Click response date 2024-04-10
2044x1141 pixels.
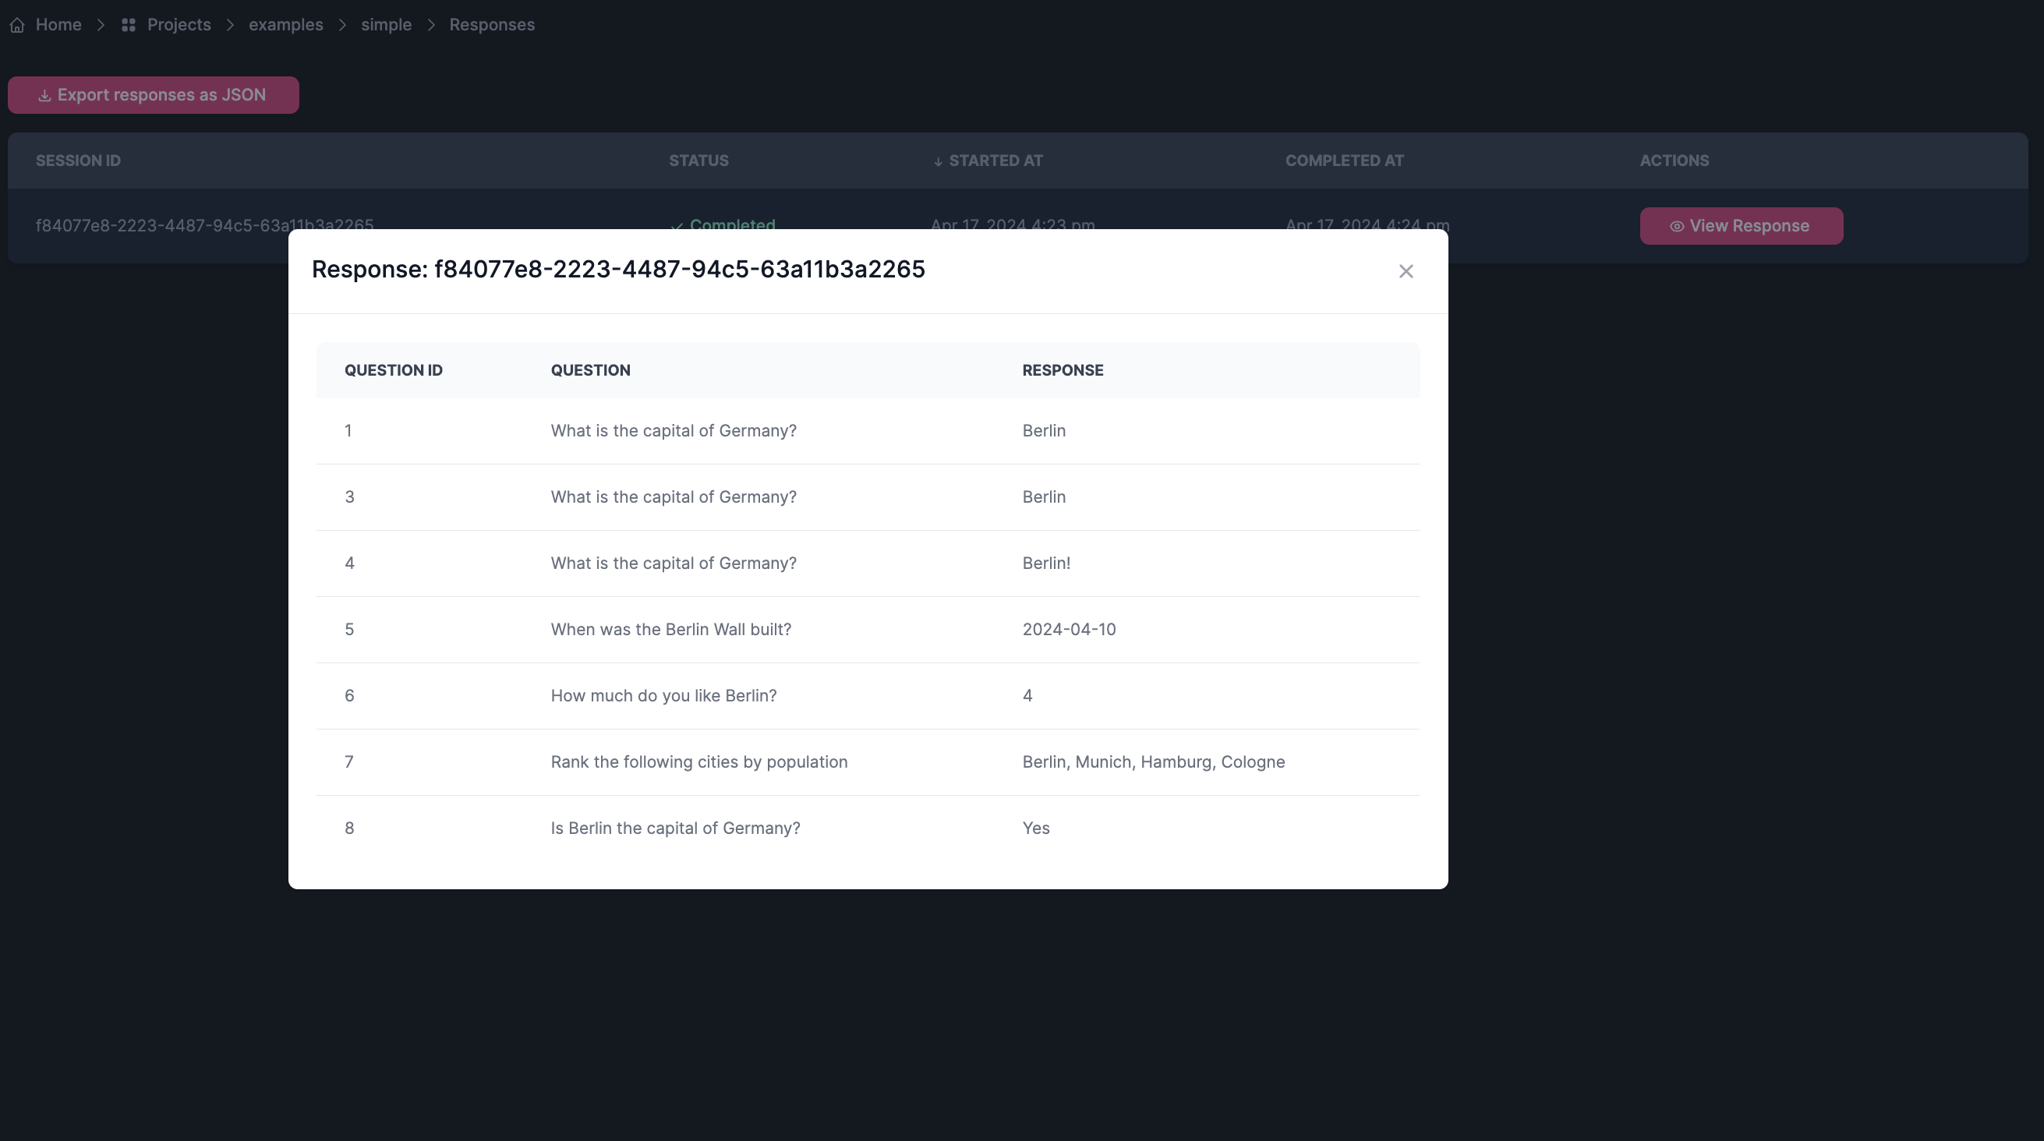1069,629
